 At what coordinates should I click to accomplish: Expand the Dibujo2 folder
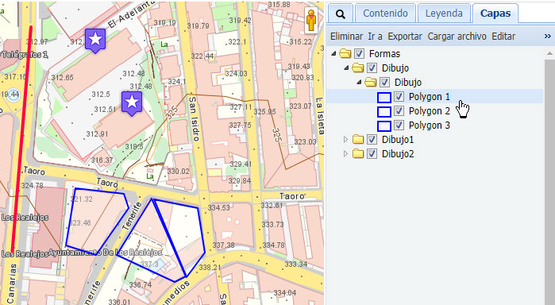click(346, 154)
